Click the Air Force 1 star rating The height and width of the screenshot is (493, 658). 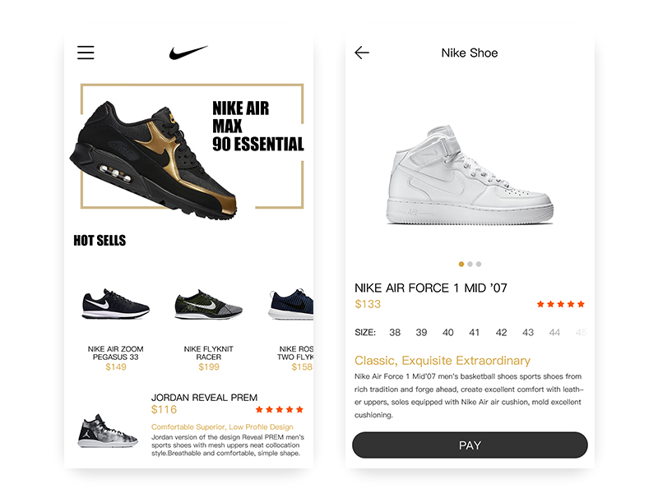coord(561,304)
